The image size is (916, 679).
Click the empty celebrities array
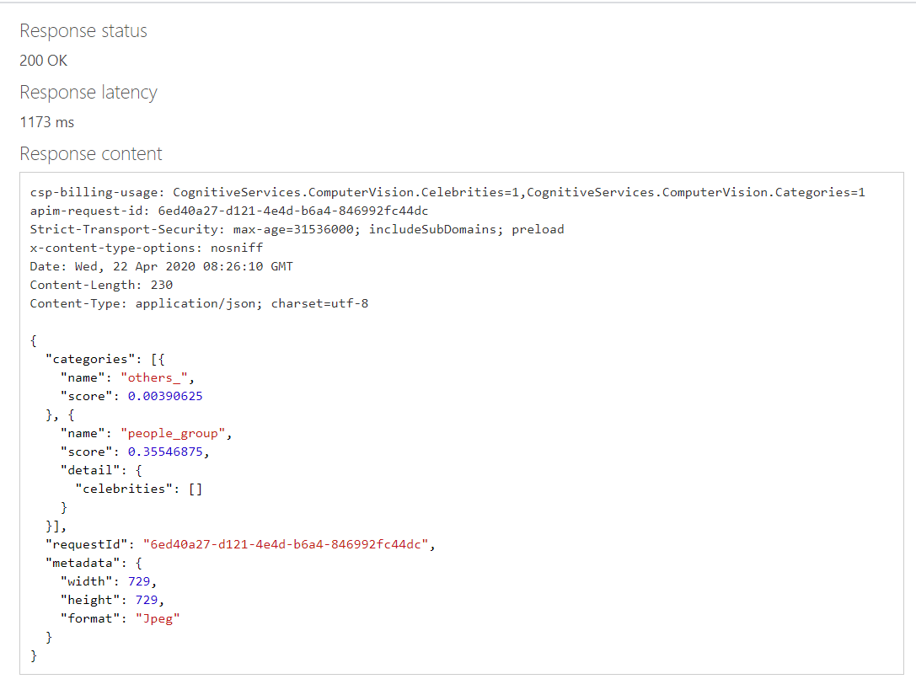click(x=195, y=489)
